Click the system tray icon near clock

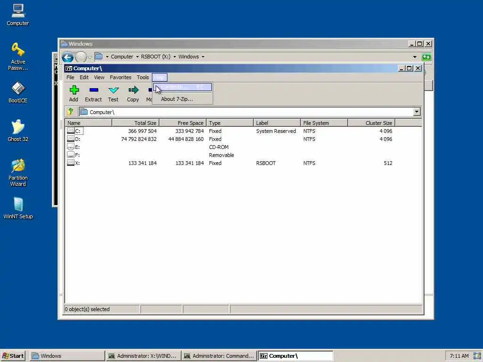476,356
